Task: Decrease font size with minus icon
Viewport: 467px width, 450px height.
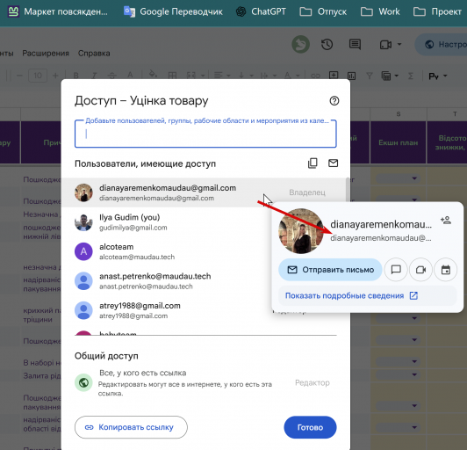Action: [x=19, y=76]
